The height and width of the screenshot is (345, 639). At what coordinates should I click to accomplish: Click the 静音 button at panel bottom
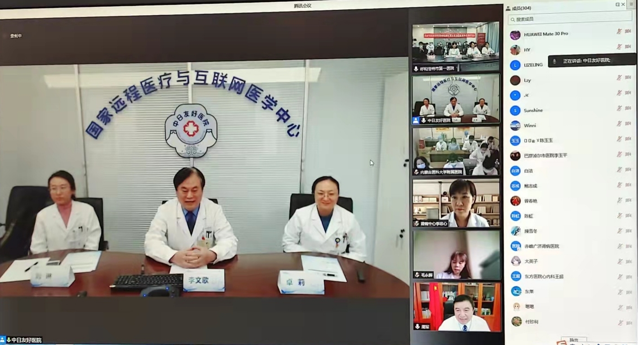click(574, 340)
